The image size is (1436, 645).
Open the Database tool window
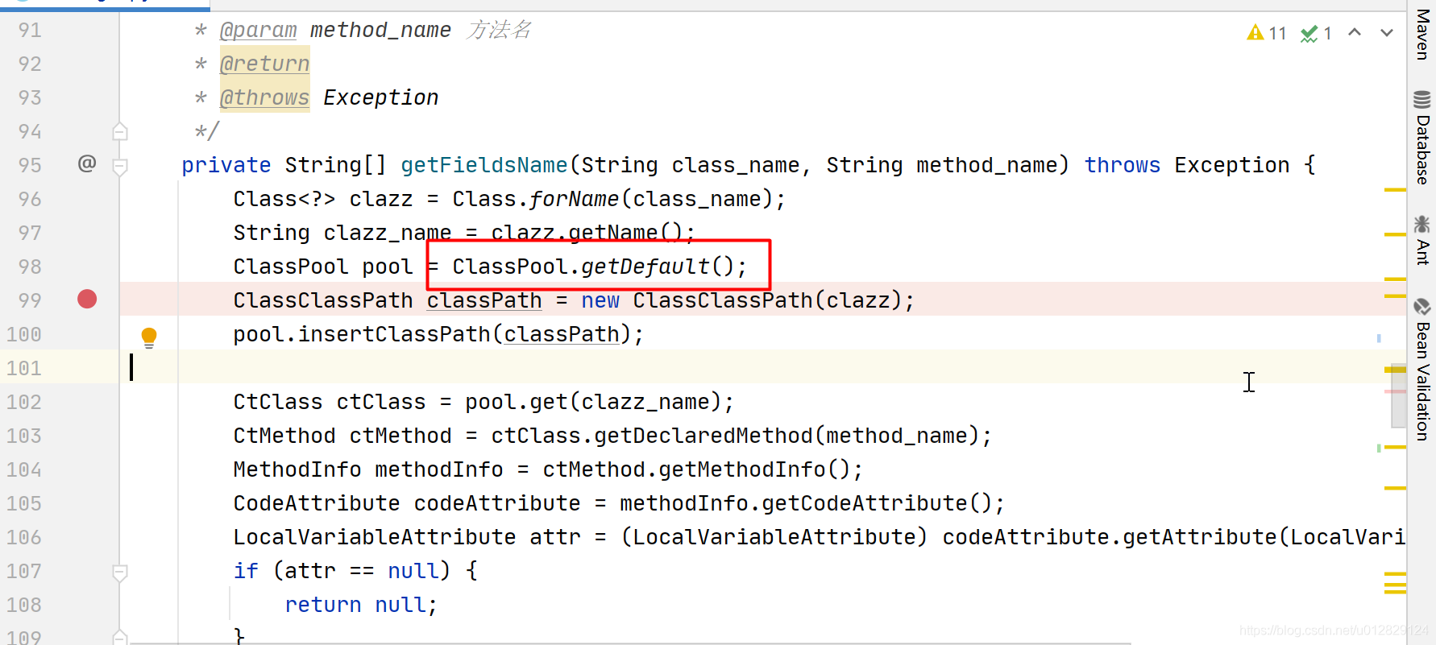[1422, 139]
